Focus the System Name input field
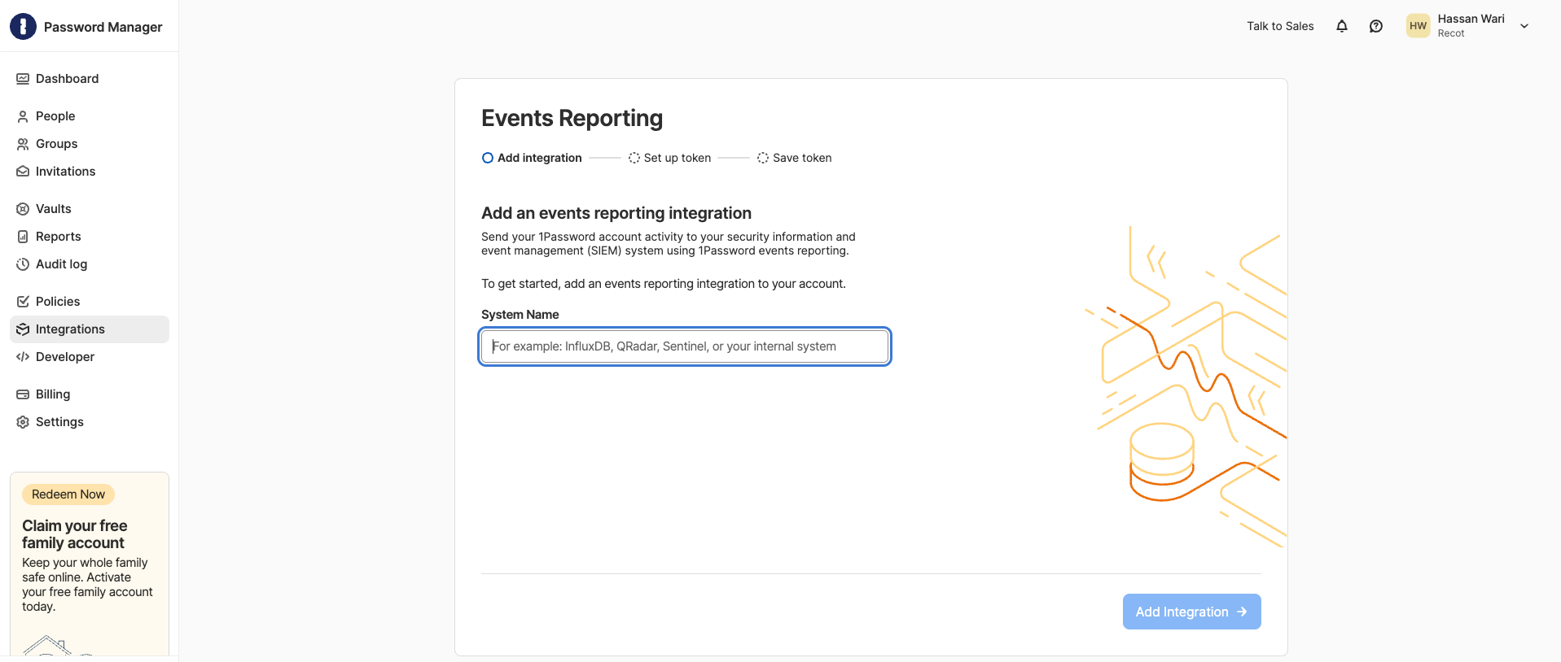The height and width of the screenshot is (662, 1561). click(685, 346)
